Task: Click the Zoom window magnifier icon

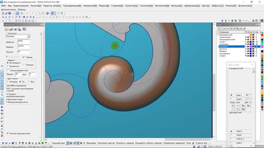Action: click(x=3, y=17)
